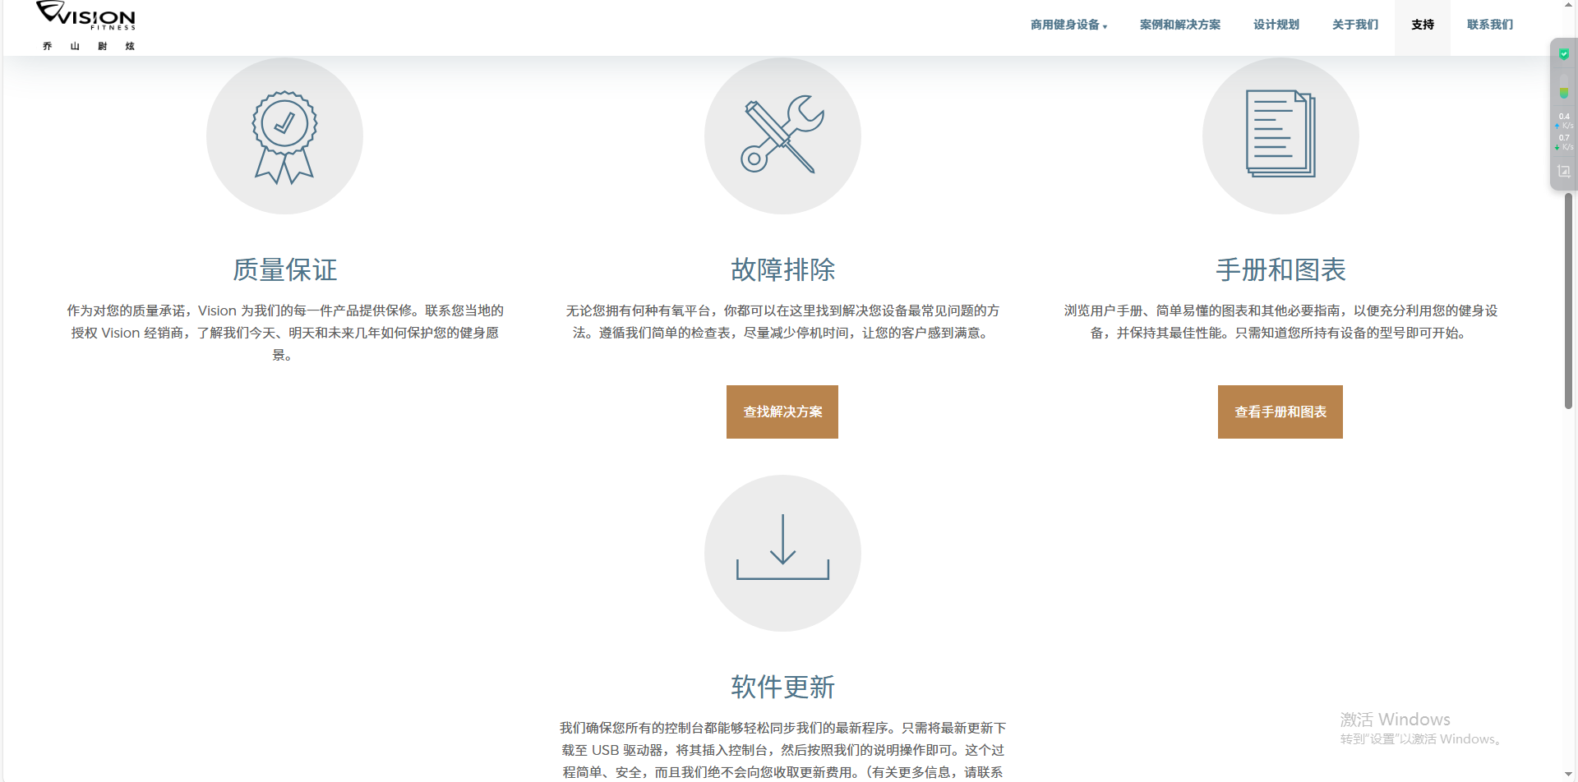
Task: Open the 联系我们 contact page
Action: coord(1489,25)
